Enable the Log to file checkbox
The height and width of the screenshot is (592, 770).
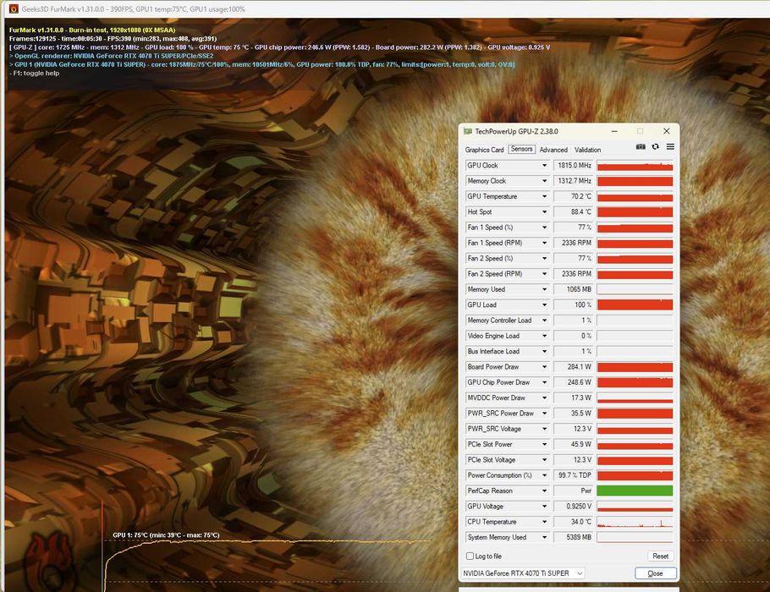pyautogui.click(x=470, y=556)
